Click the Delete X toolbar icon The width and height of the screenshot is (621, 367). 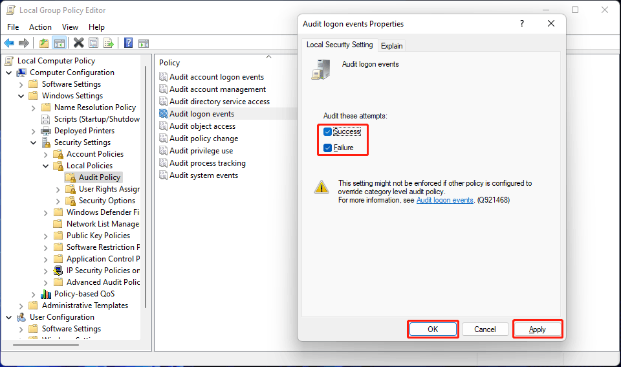(79, 43)
